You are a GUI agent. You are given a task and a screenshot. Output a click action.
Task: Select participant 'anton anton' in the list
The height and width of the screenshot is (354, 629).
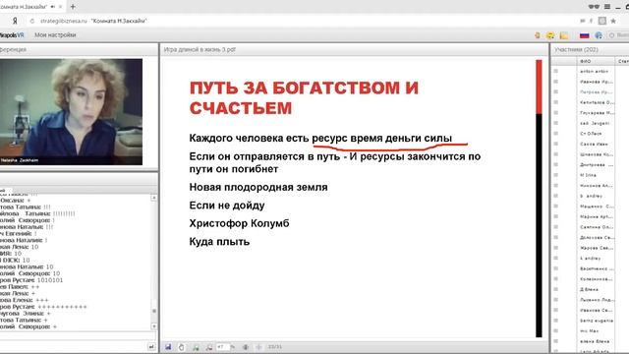(x=594, y=71)
